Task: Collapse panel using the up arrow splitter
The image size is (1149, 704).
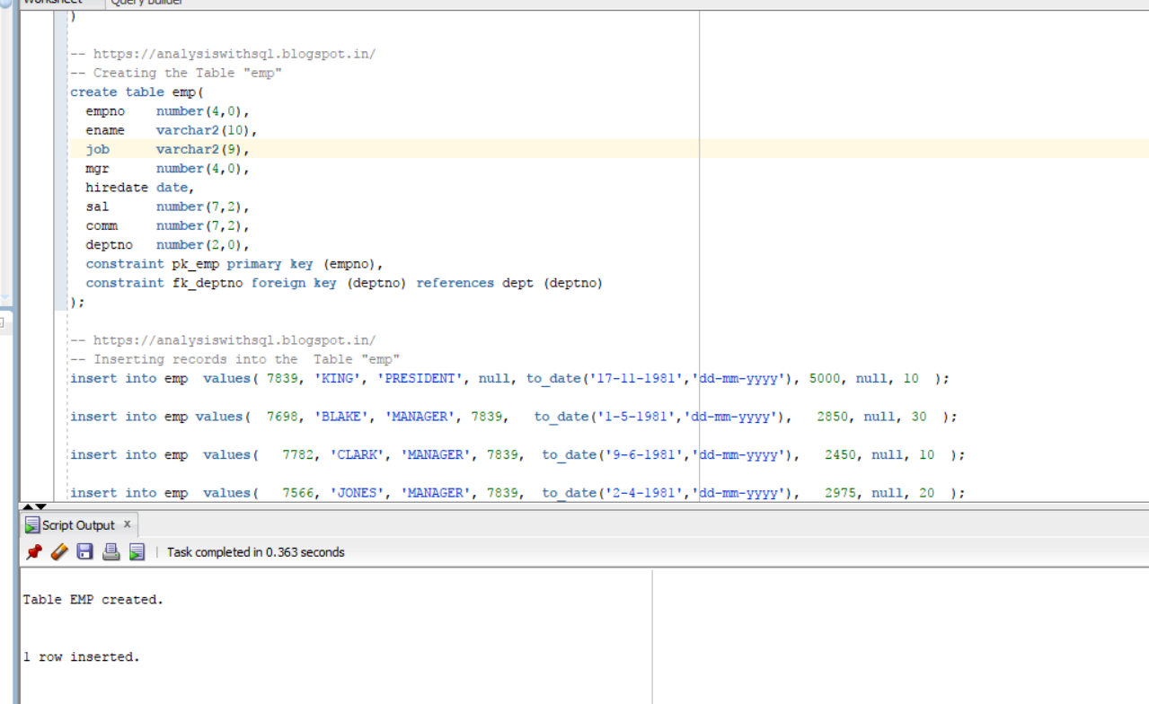Action: pyautogui.click(x=27, y=507)
